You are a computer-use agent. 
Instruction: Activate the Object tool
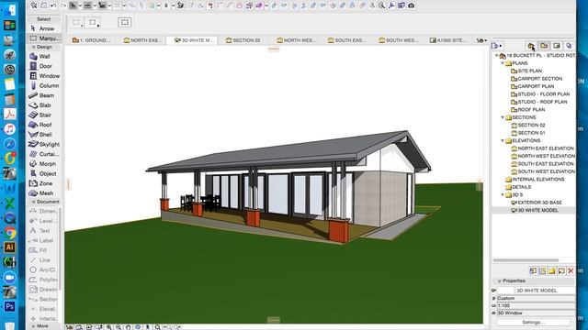44,173
